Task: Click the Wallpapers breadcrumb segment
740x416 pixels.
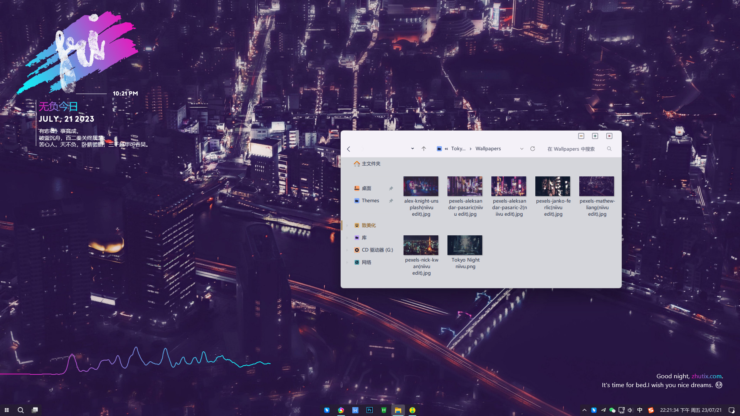Action: click(x=488, y=149)
